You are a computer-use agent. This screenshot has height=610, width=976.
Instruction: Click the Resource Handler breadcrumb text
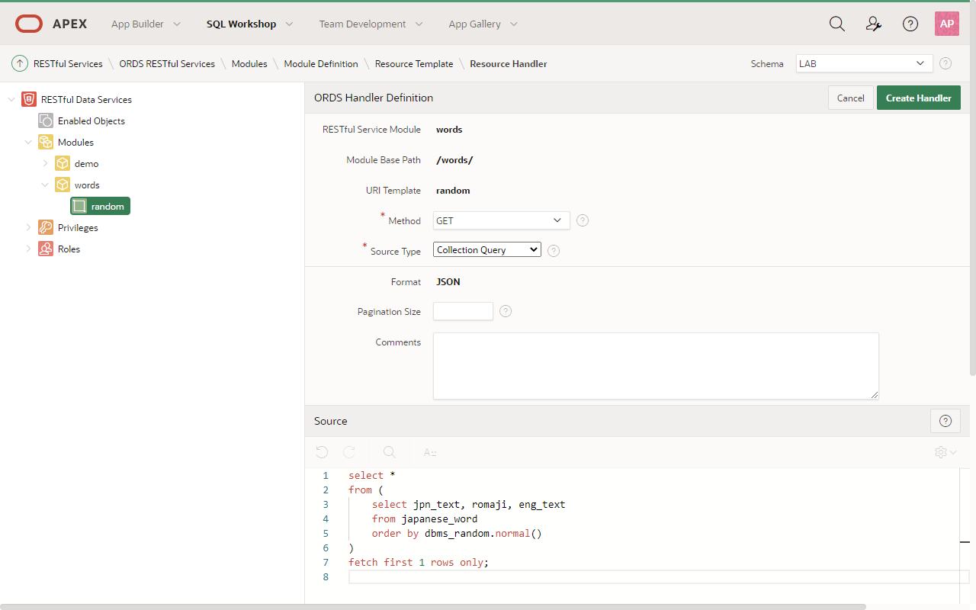(509, 63)
